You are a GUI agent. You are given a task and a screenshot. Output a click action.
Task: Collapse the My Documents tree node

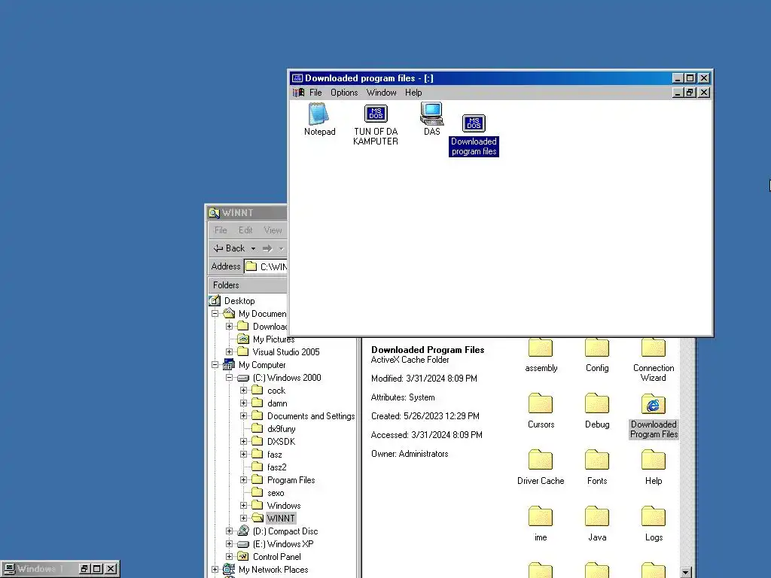[x=215, y=314]
